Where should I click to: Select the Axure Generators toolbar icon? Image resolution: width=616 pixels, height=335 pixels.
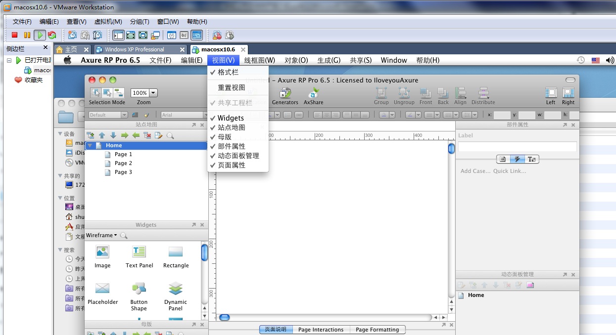285,96
